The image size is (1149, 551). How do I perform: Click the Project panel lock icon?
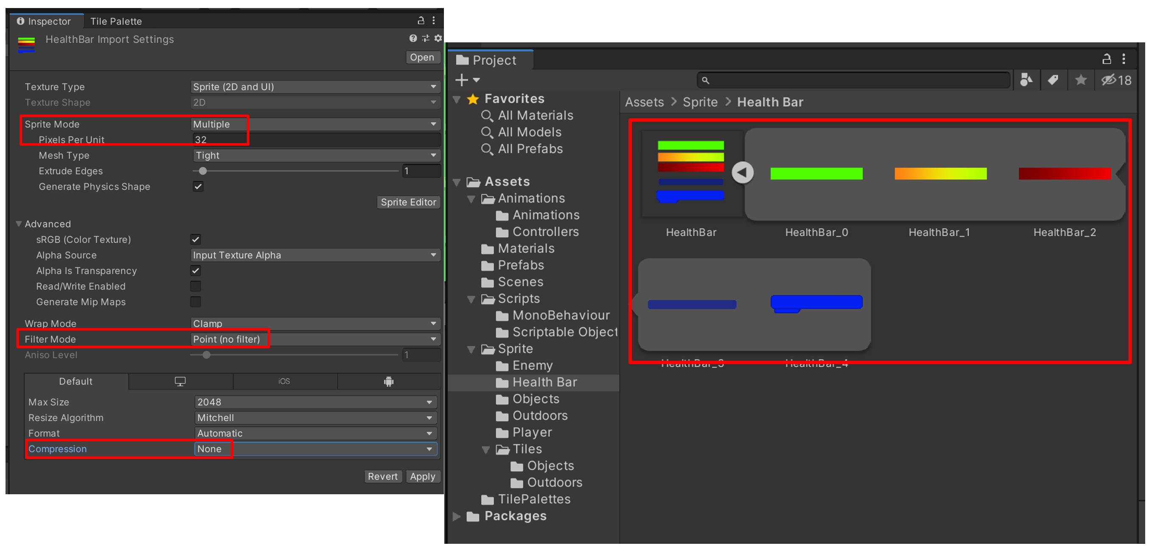pos(1106,59)
